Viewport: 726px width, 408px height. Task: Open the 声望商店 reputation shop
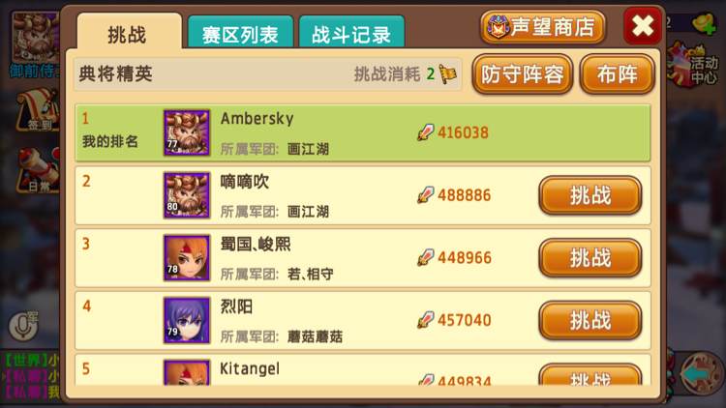543,27
